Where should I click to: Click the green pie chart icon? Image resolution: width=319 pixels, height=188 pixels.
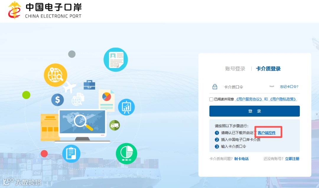[126, 154]
